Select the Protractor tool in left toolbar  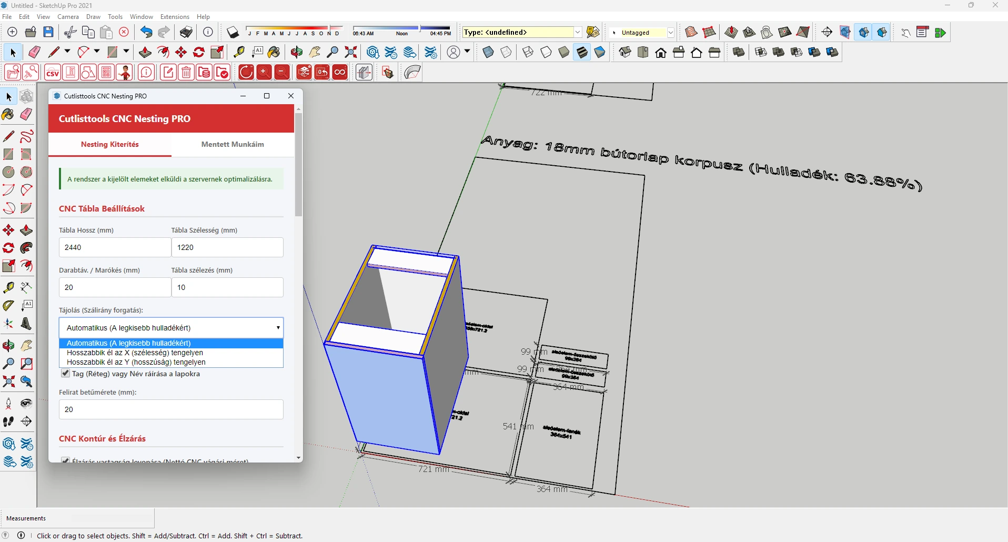(x=8, y=306)
